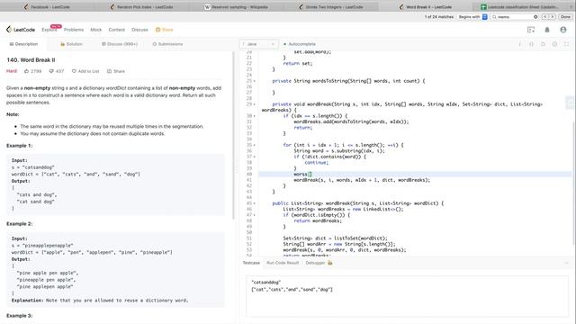This screenshot has width=576, height=324.
Task: Open the Java language dropdown
Action: pos(258,44)
